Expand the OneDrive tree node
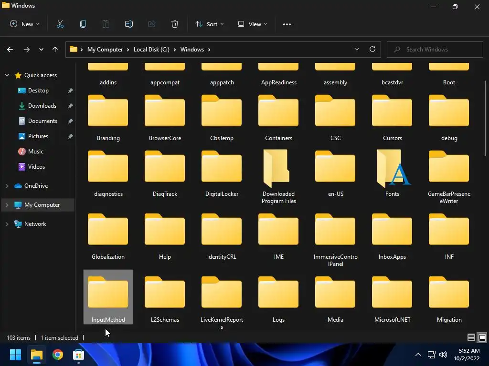The image size is (489, 366). point(7,186)
